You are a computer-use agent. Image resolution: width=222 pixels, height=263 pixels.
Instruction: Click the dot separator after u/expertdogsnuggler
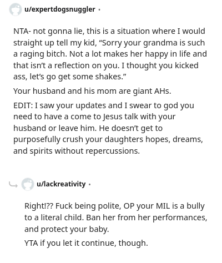tap(99, 9)
